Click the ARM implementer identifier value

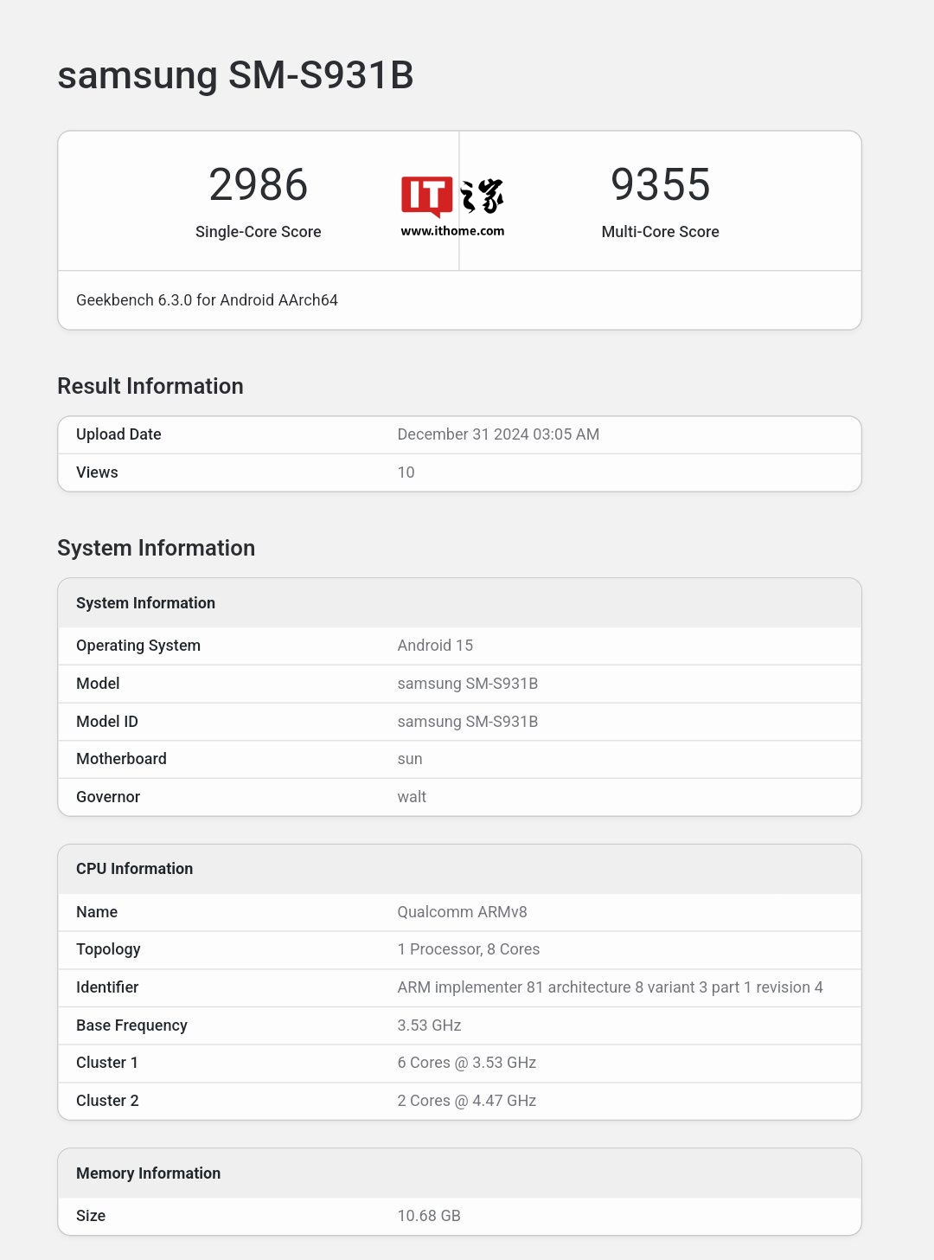coord(610,987)
